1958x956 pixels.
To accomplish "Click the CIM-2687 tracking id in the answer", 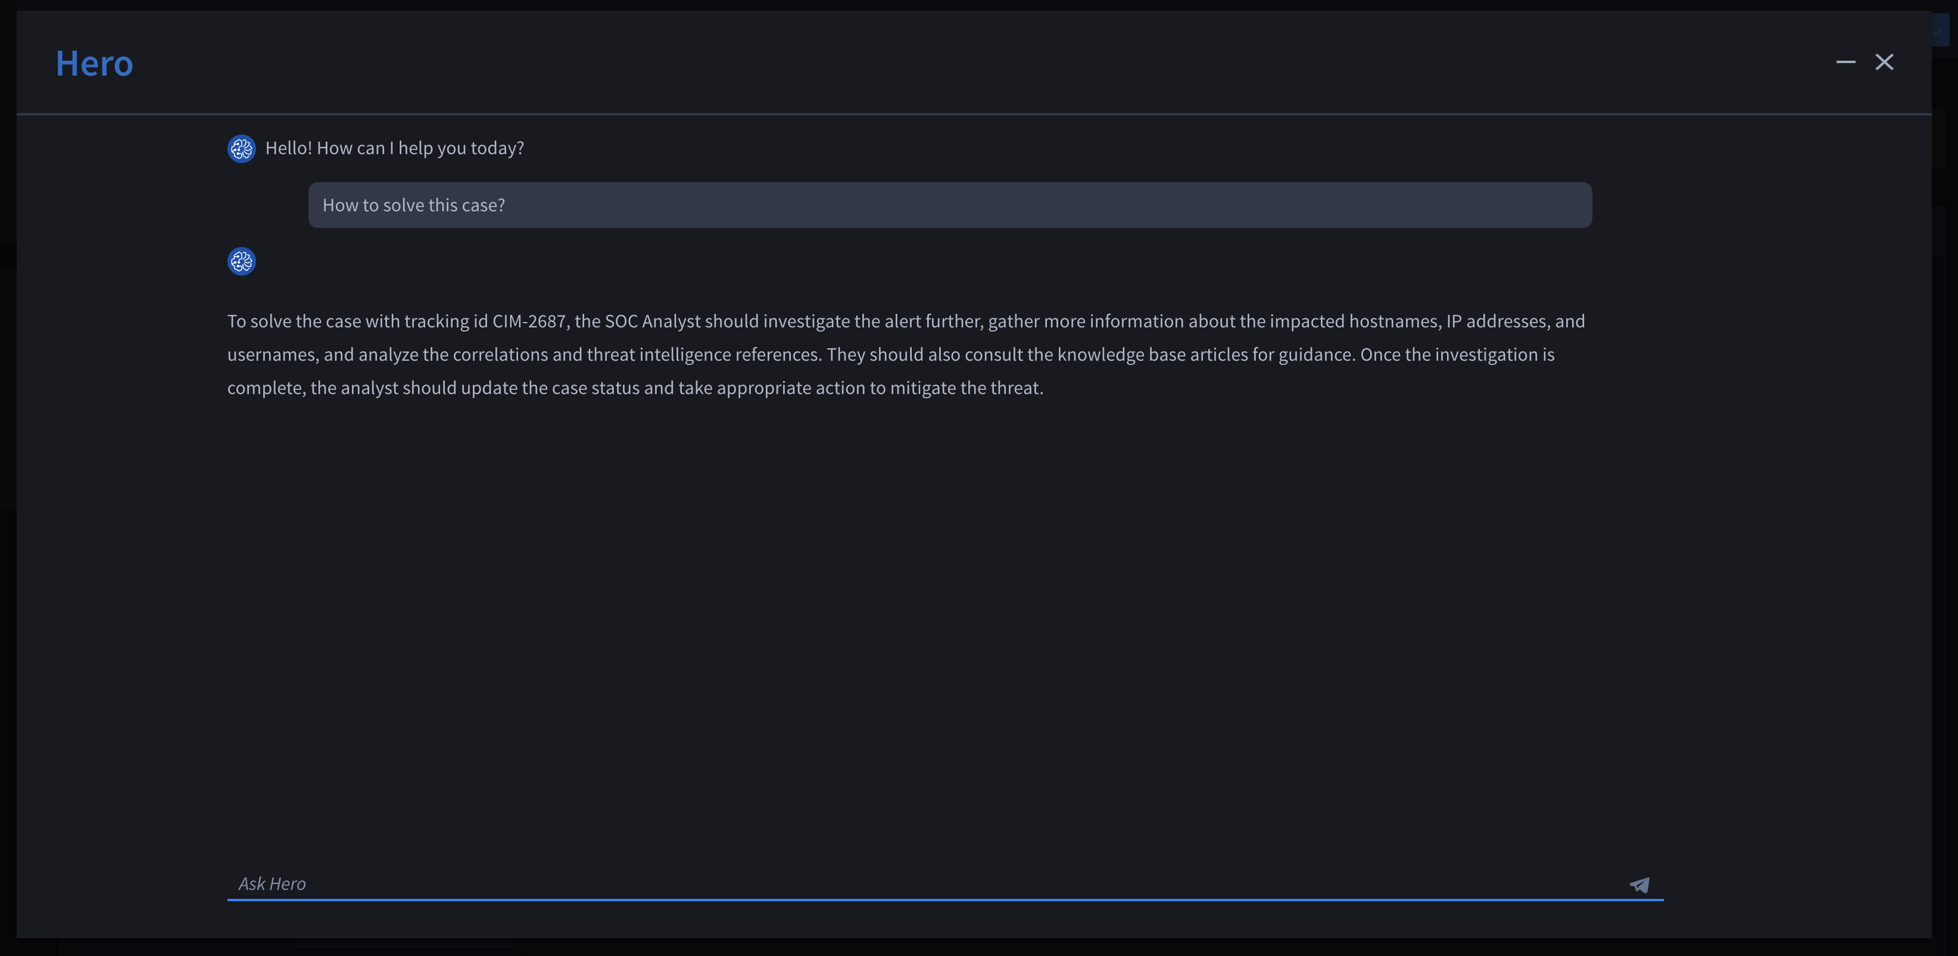I will click(529, 321).
